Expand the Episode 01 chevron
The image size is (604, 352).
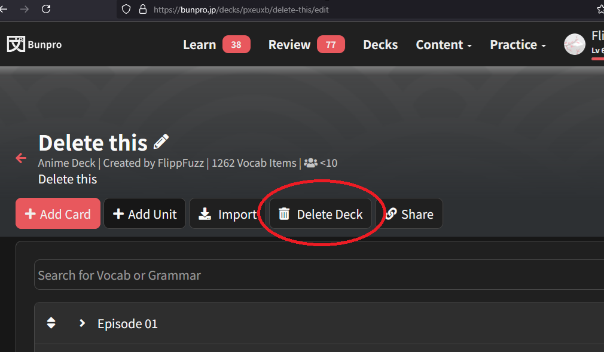pos(82,323)
